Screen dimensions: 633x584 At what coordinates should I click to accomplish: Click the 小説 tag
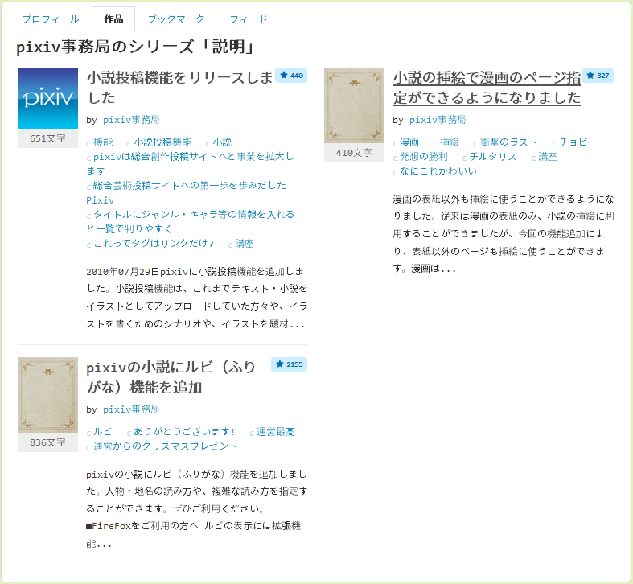(222, 142)
